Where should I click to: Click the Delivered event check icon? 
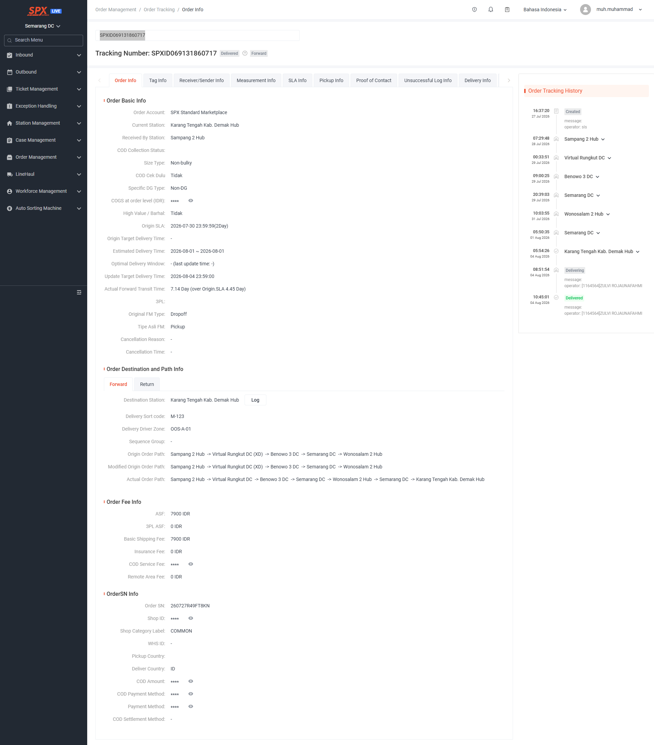coord(556,297)
